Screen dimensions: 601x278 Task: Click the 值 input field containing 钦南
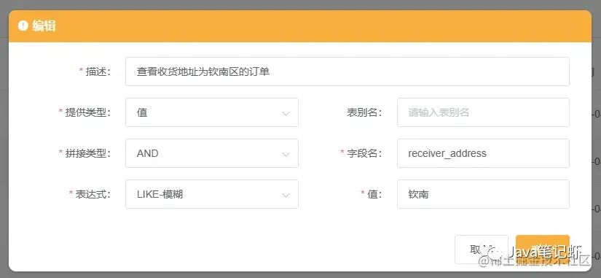click(x=483, y=194)
